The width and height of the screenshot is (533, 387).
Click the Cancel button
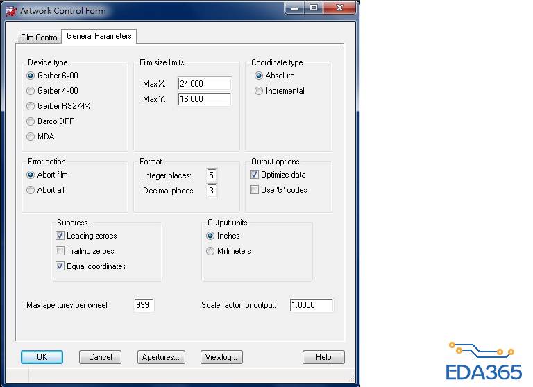click(x=100, y=357)
